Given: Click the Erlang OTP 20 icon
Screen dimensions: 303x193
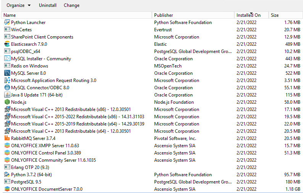Looking at the screenshot, I should [x=7, y=167].
